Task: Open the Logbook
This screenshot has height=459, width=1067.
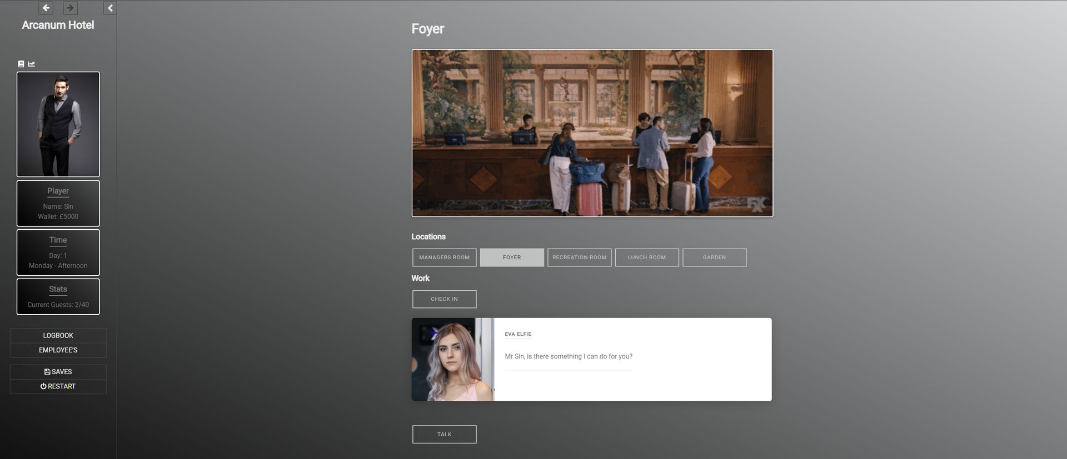Action: [58, 335]
